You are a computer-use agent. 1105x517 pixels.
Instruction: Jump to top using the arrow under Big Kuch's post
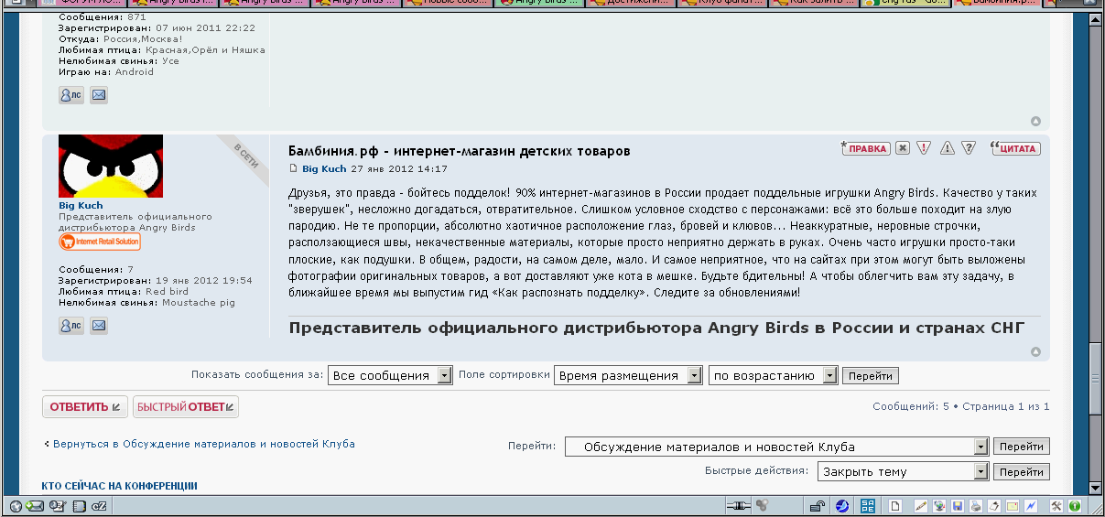(x=1035, y=351)
